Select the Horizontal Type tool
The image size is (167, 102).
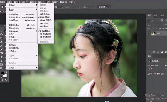click(1, 61)
